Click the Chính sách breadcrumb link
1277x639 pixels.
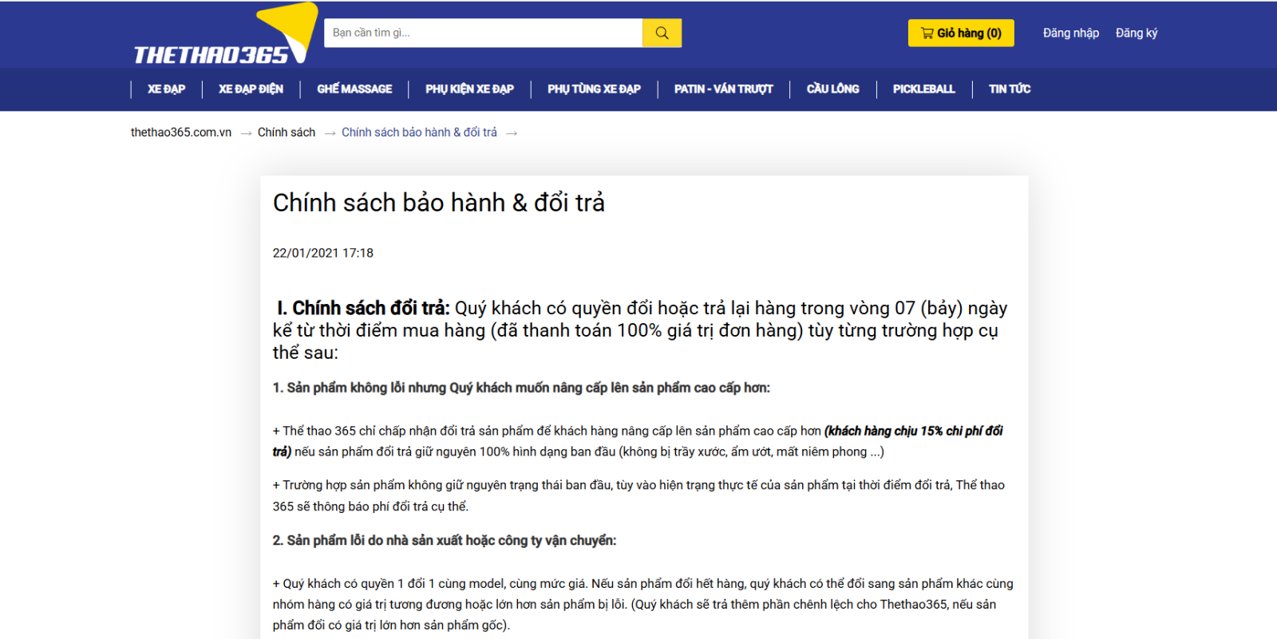pyautogui.click(x=287, y=132)
